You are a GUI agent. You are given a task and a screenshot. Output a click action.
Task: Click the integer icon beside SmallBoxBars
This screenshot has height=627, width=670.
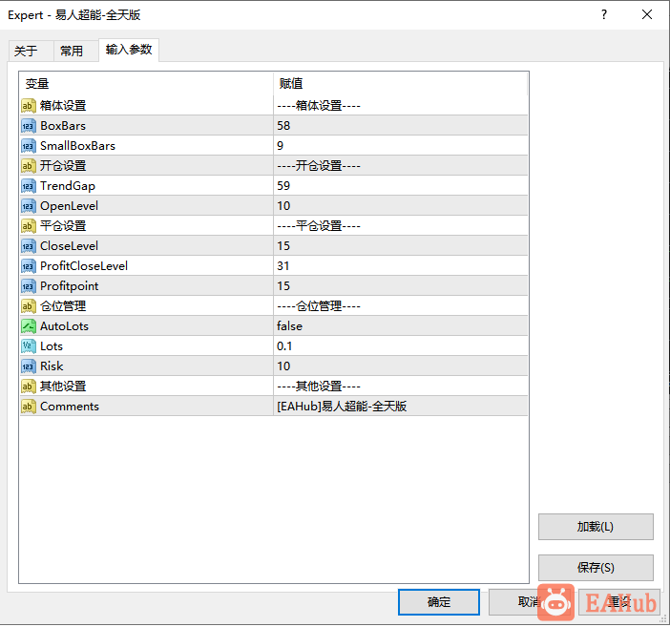[29, 146]
